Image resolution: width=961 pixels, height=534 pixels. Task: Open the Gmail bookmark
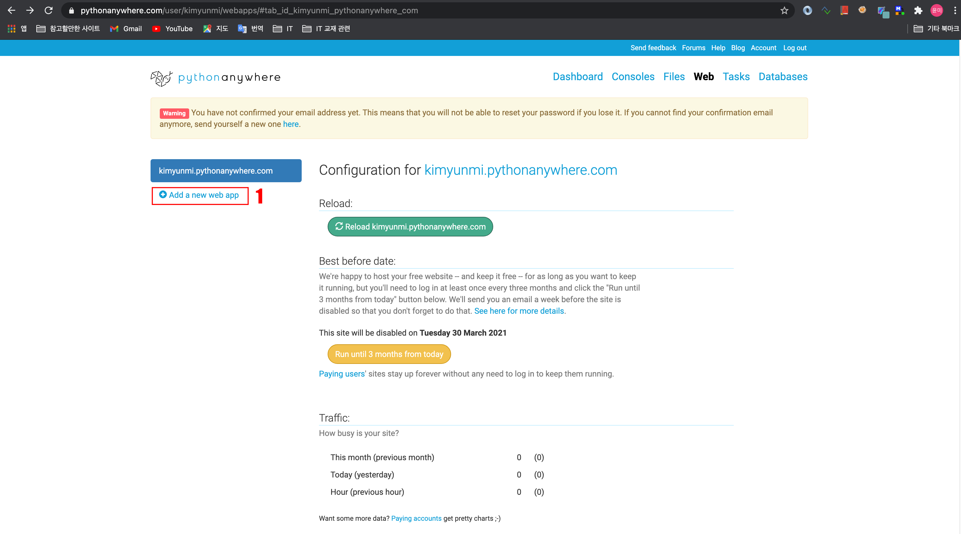point(126,29)
